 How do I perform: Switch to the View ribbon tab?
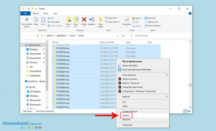click(x=55, y=14)
